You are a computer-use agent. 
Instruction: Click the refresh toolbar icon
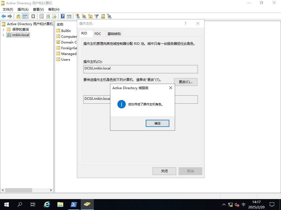[x=48, y=16]
